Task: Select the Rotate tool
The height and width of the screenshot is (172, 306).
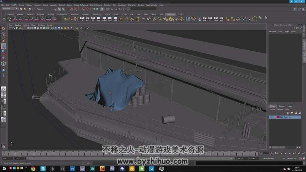Action: [x=3, y=52]
